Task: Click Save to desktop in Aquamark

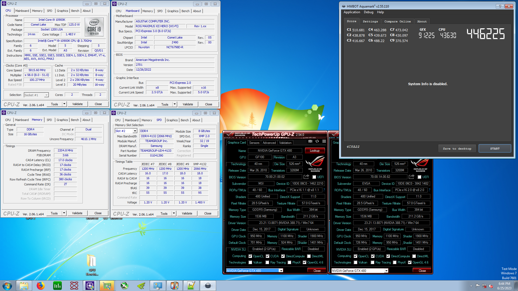Action: click(x=457, y=148)
